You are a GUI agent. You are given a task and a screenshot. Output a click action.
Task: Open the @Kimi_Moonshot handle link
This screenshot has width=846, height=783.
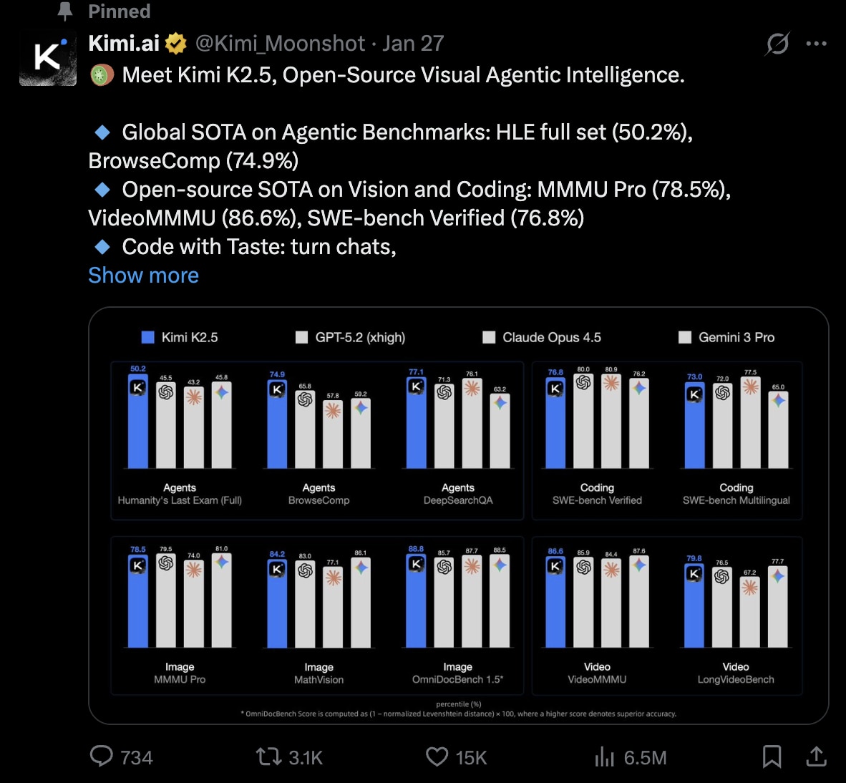pyautogui.click(x=280, y=44)
